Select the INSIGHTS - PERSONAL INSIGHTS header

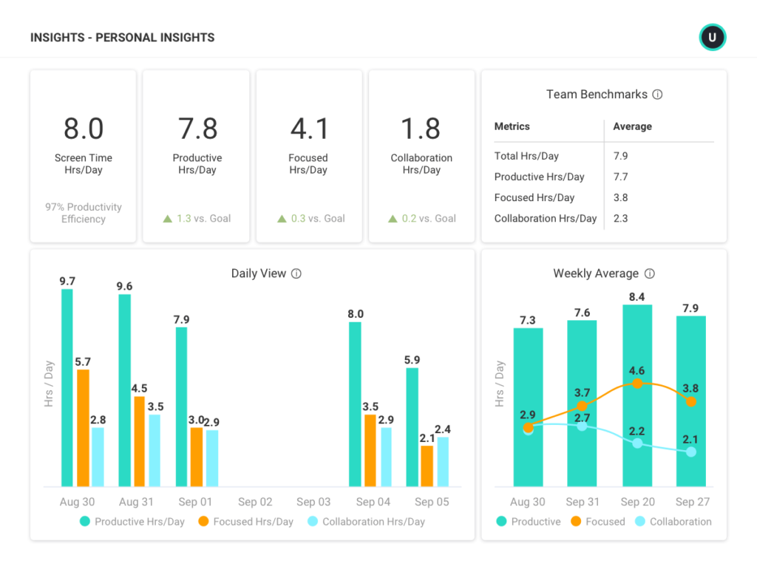pos(122,37)
